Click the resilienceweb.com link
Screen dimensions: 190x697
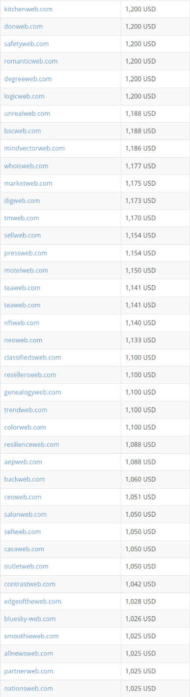point(31,444)
